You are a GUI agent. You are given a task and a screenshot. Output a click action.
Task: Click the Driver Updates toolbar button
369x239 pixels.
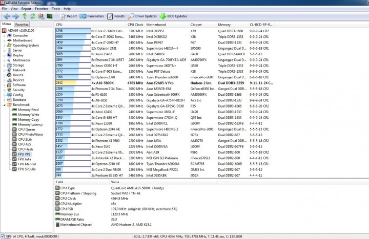click(142, 16)
